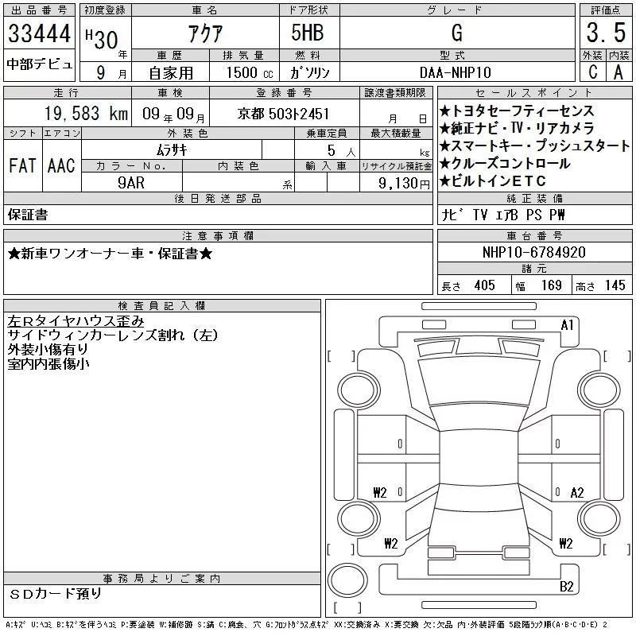The height and width of the screenshot is (636, 636).
Task: Click sales point 'クルーズコントロール'
Action: click(x=505, y=163)
